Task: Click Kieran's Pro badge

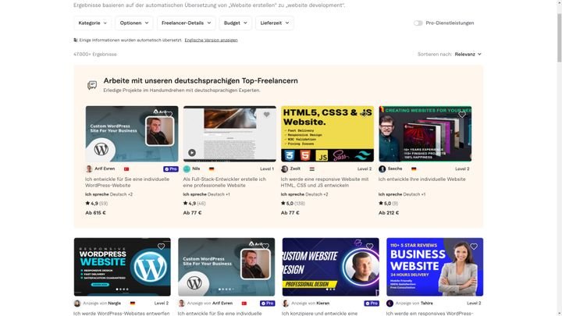Action: [x=372, y=303]
